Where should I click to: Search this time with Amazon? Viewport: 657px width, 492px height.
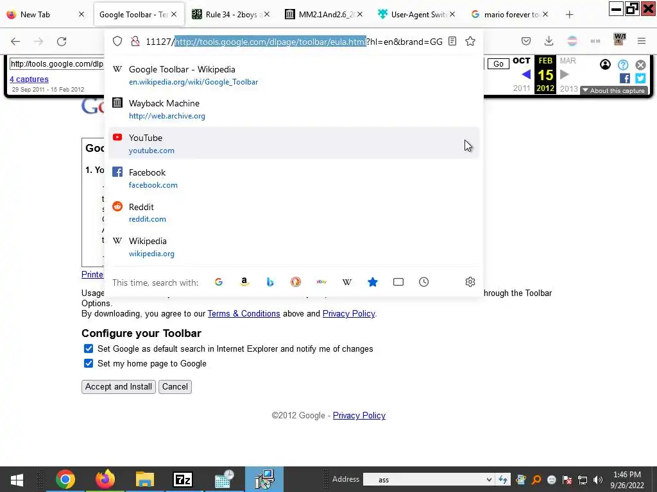(x=244, y=282)
